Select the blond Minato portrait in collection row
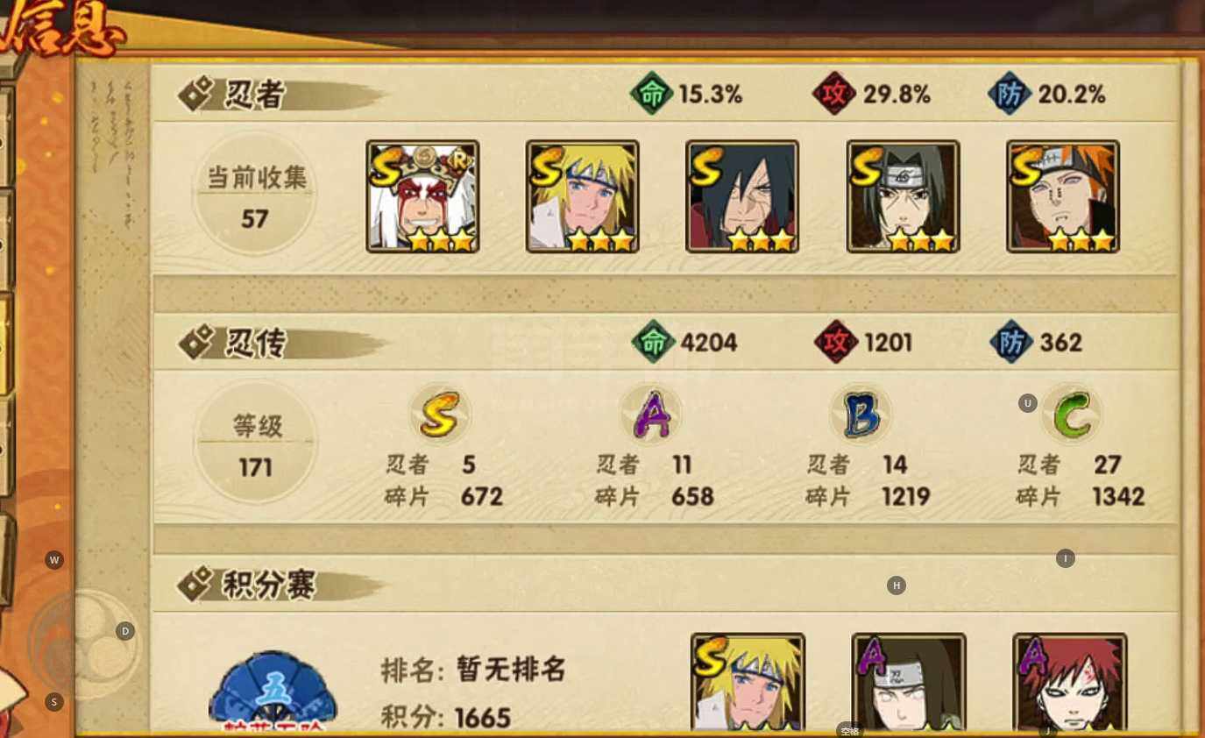Image resolution: width=1205 pixels, height=738 pixels. (x=583, y=196)
